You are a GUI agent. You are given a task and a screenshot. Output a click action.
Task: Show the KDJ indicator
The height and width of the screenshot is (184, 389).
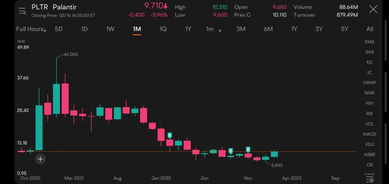click(x=369, y=144)
